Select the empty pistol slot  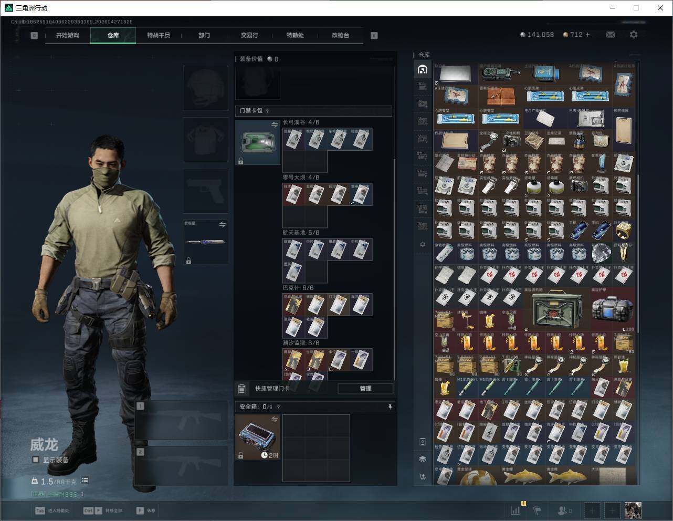(206, 191)
